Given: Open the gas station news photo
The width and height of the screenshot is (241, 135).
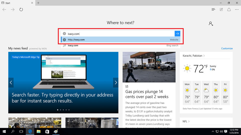Looking at the screenshot, I should (149, 67).
